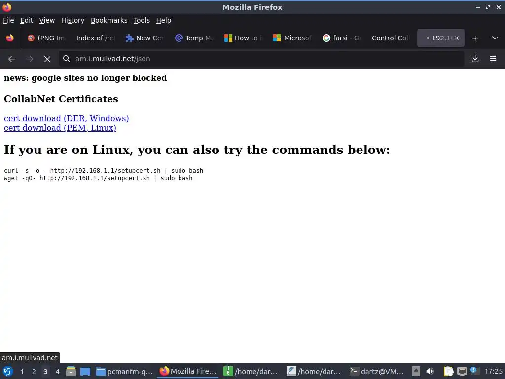The width and height of the screenshot is (505, 379).
Task: Open the File menu
Action: pyautogui.click(x=8, y=20)
